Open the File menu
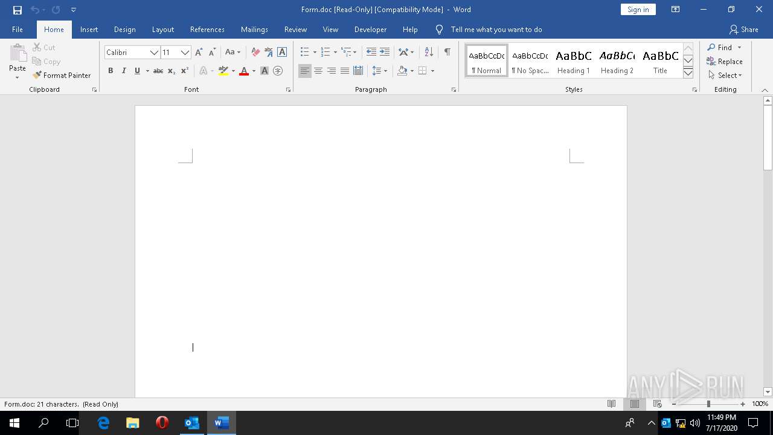Screen dimensions: 773x435 (18, 30)
